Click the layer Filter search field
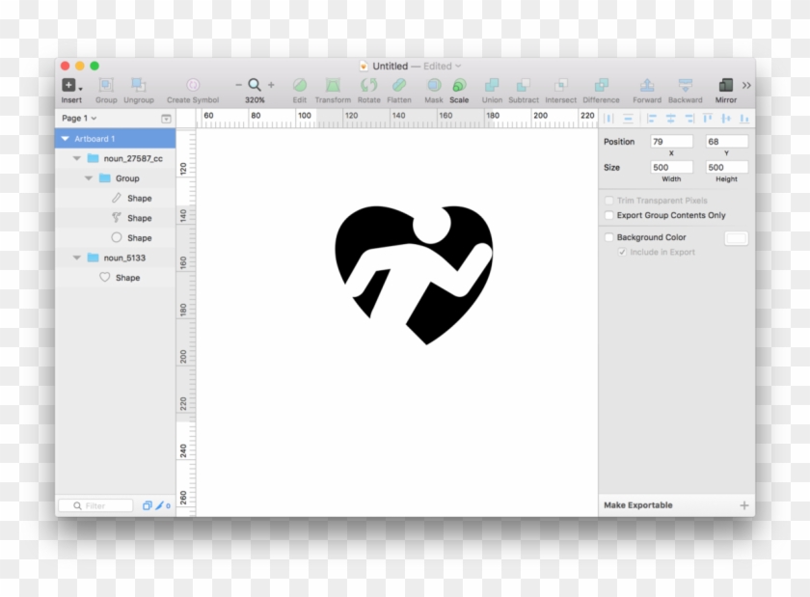This screenshot has width=810, height=597. [96, 505]
